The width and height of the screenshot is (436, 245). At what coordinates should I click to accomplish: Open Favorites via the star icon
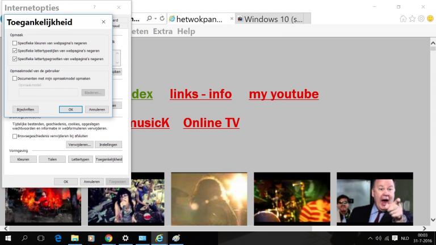tap(412, 19)
